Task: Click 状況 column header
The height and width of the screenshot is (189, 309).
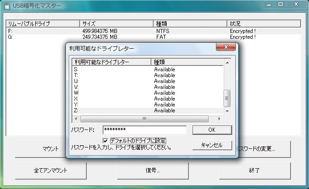Action: 264,24
